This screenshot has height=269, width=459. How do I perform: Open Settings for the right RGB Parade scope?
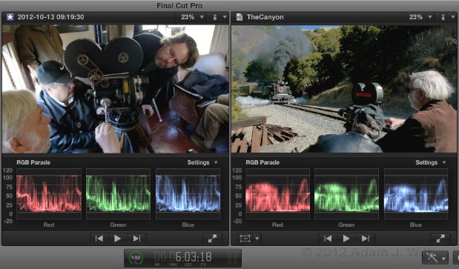pyautogui.click(x=431, y=162)
